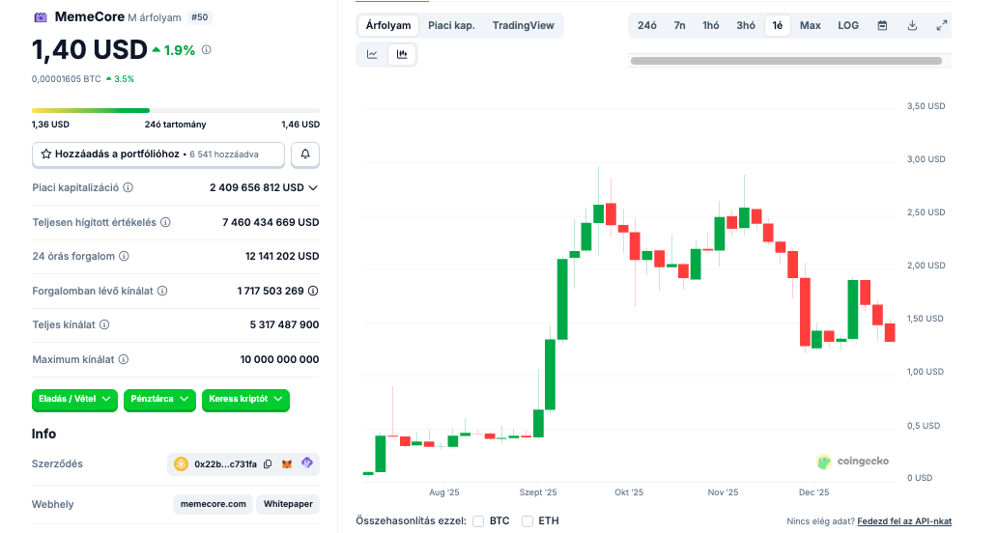Add token to MetaMask fox icon
This screenshot has height=533, width=998.
pos(287,464)
